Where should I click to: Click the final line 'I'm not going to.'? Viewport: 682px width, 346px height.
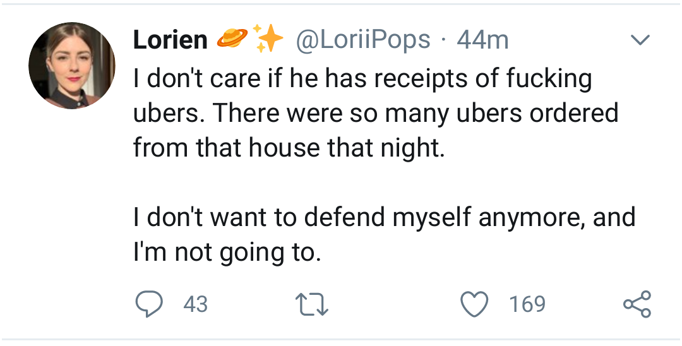click(x=227, y=252)
